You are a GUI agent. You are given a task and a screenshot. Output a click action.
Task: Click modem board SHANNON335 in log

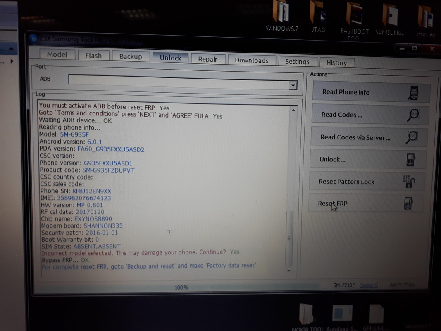(x=103, y=226)
